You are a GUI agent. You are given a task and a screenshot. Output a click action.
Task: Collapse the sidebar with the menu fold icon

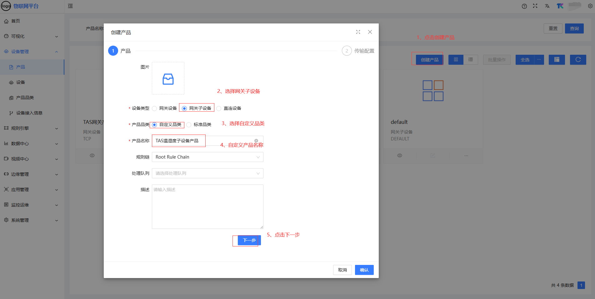click(70, 6)
